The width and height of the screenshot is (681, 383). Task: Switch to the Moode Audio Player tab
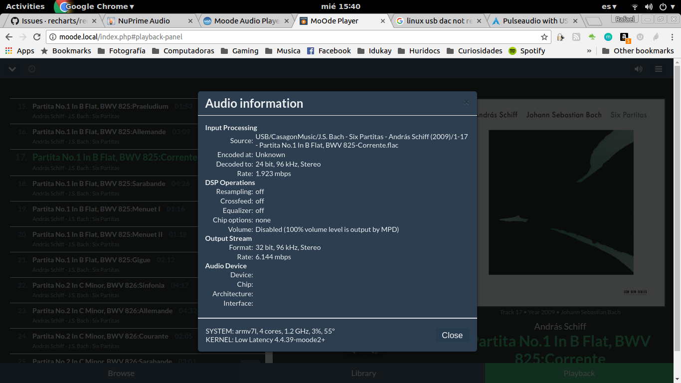click(x=246, y=21)
